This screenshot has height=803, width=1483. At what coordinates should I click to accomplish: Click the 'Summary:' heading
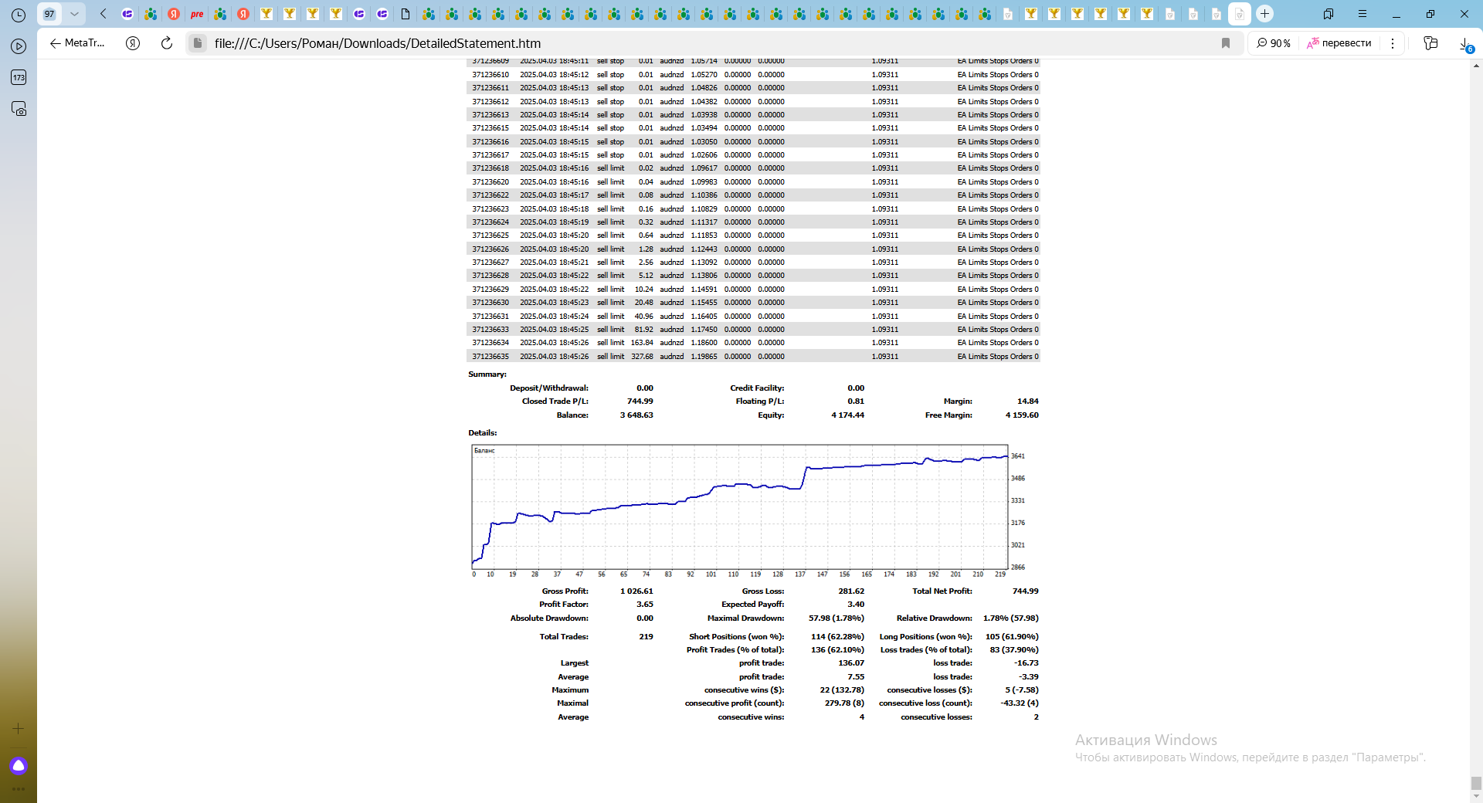click(x=487, y=374)
